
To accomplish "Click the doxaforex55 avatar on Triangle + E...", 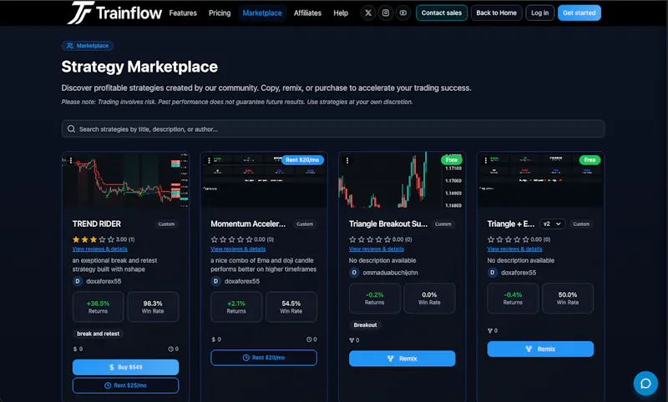I will (493, 273).
